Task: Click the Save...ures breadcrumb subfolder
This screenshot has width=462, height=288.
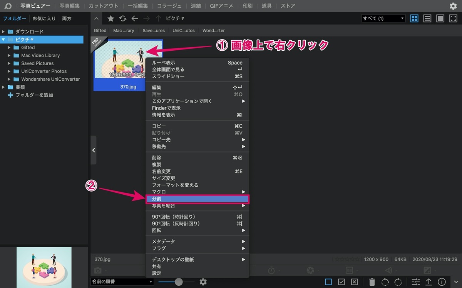Action: pos(154,30)
